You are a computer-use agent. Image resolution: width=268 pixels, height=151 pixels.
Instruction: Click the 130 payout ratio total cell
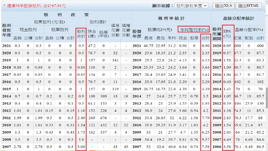(260, 103)
